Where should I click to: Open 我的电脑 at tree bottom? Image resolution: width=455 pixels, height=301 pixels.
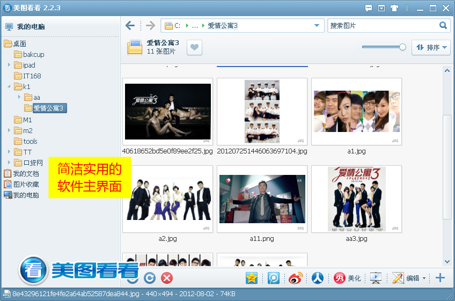(21, 195)
